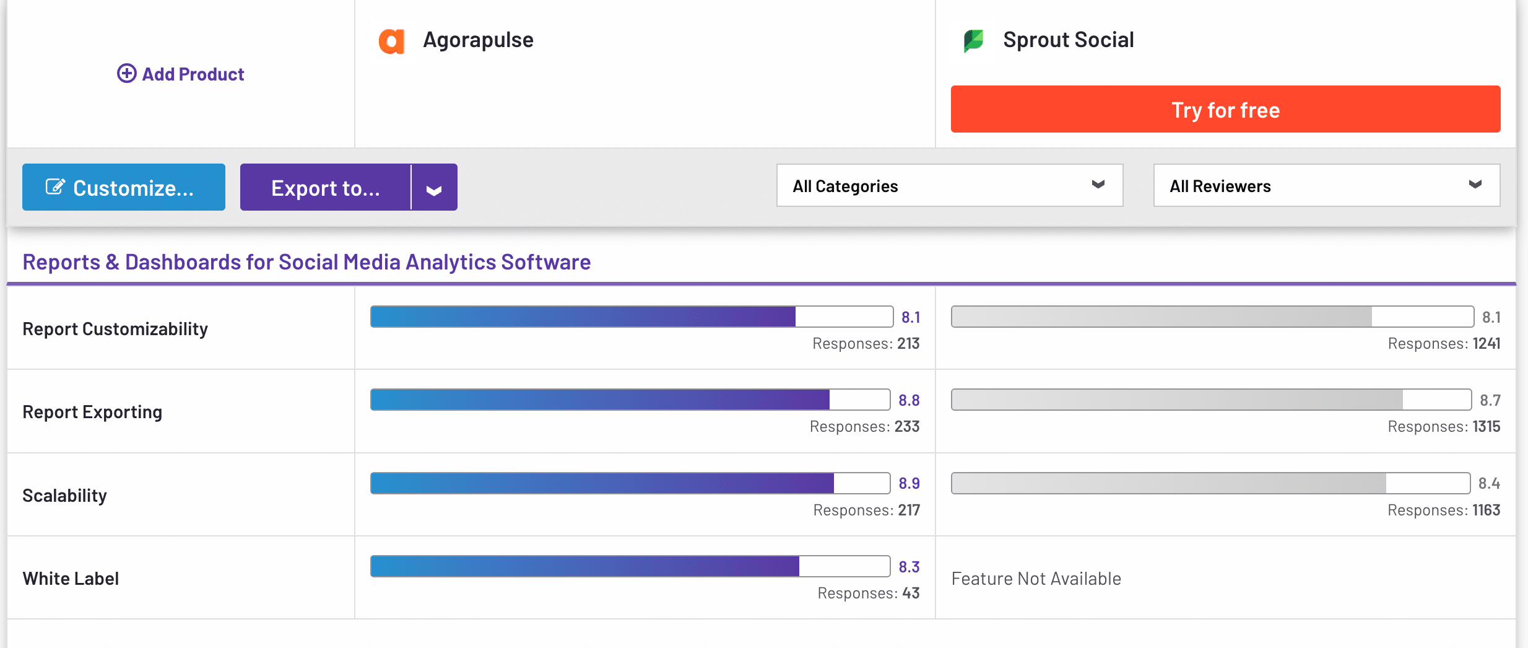
Task: Click Responses: 1241 text
Action: coord(1444,343)
